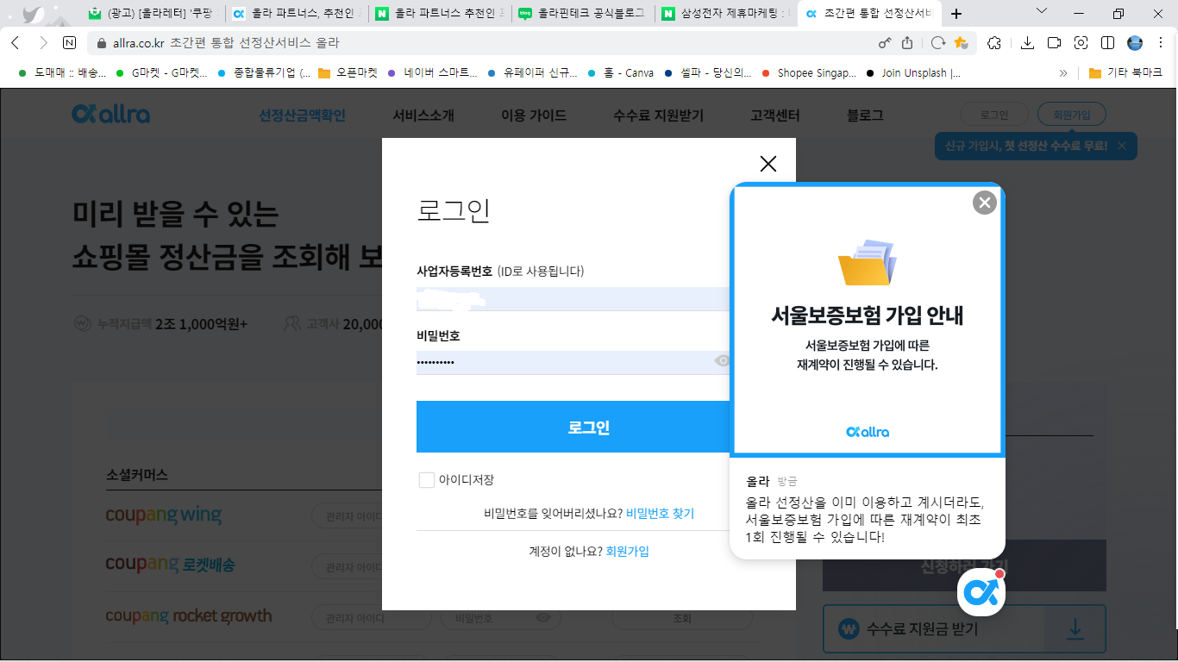Click the bookmark star icon

[x=961, y=43]
